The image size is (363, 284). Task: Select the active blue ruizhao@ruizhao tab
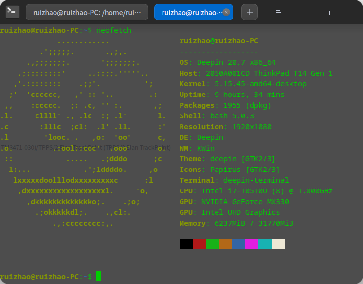point(194,12)
